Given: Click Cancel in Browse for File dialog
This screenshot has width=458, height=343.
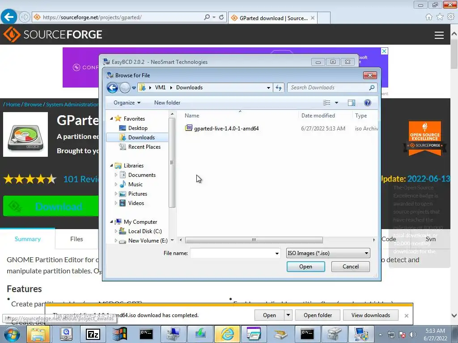Looking at the screenshot, I should pos(350,267).
